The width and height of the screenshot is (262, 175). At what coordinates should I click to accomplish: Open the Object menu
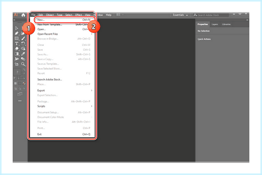point(50,15)
